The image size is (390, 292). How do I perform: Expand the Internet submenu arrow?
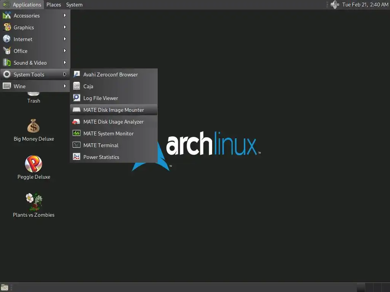(65, 39)
